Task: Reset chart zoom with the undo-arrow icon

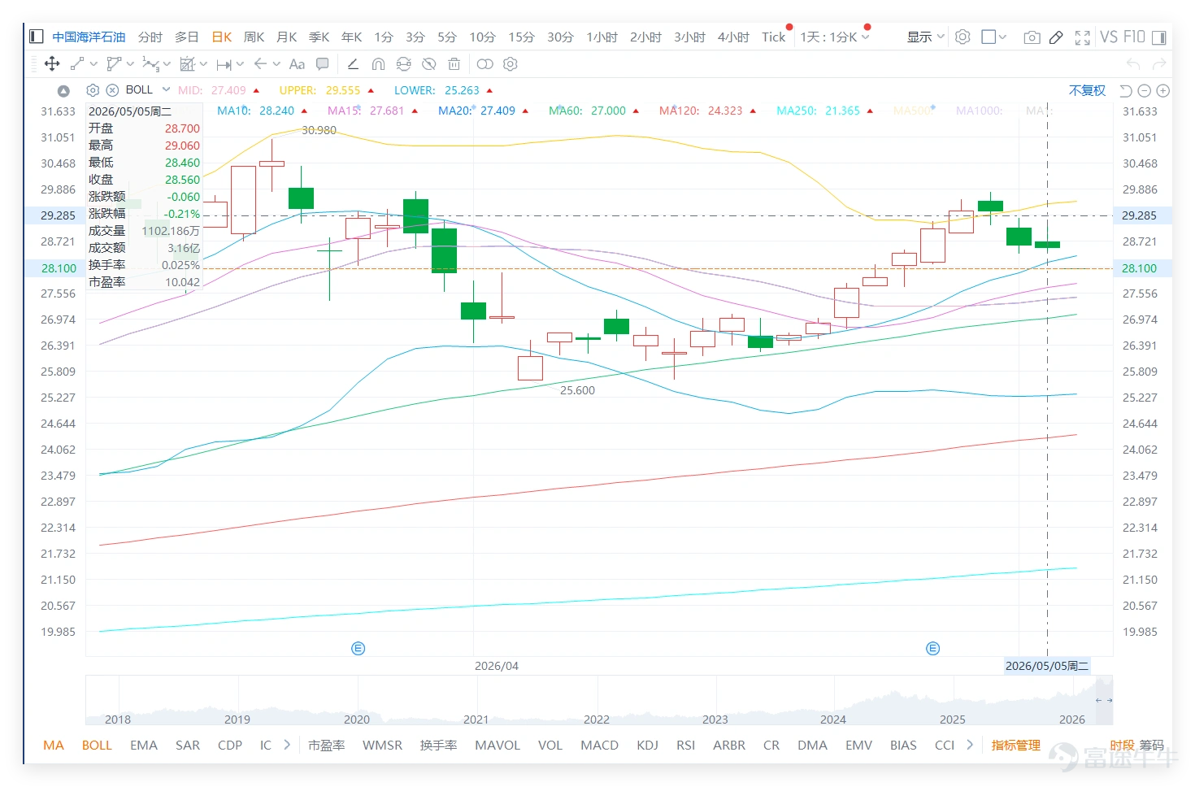Action: coord(1126,91)
